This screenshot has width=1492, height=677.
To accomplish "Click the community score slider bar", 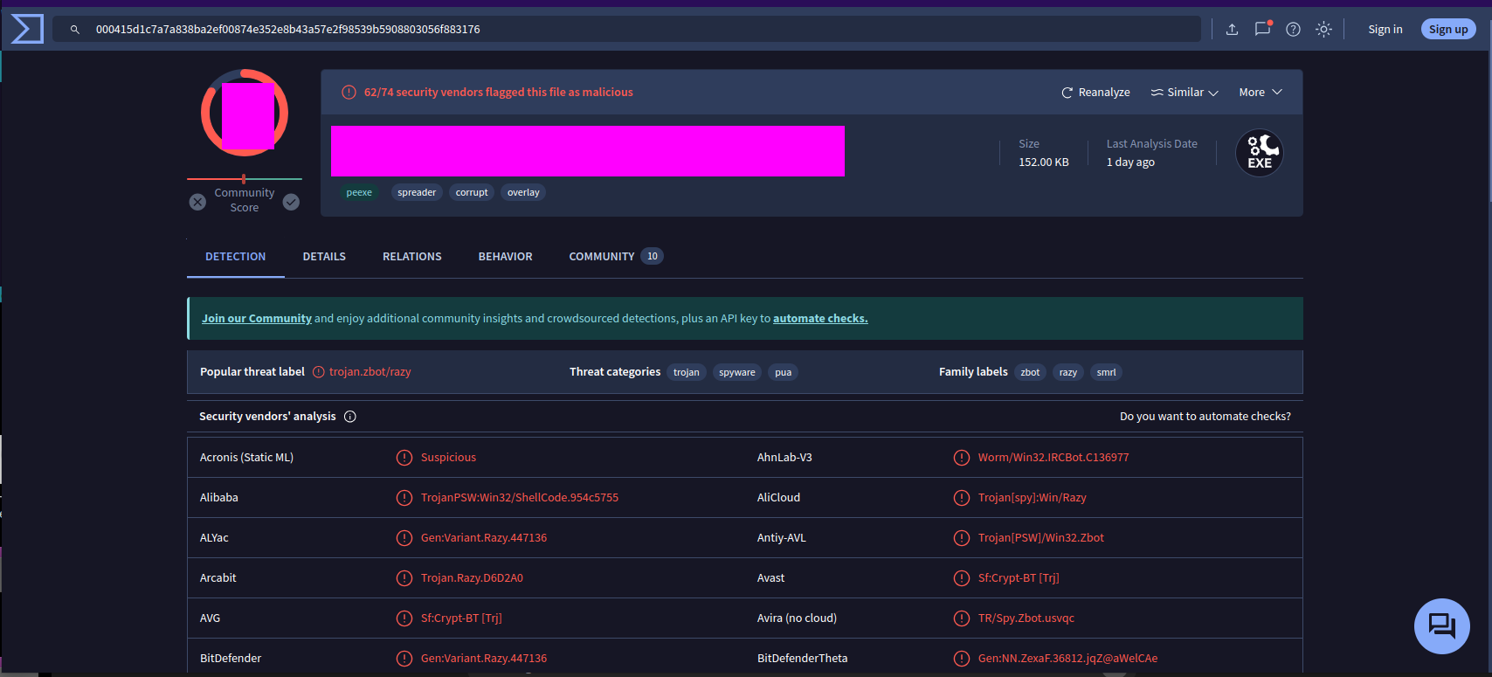I will pyautogui.click(x=245, y=179).
